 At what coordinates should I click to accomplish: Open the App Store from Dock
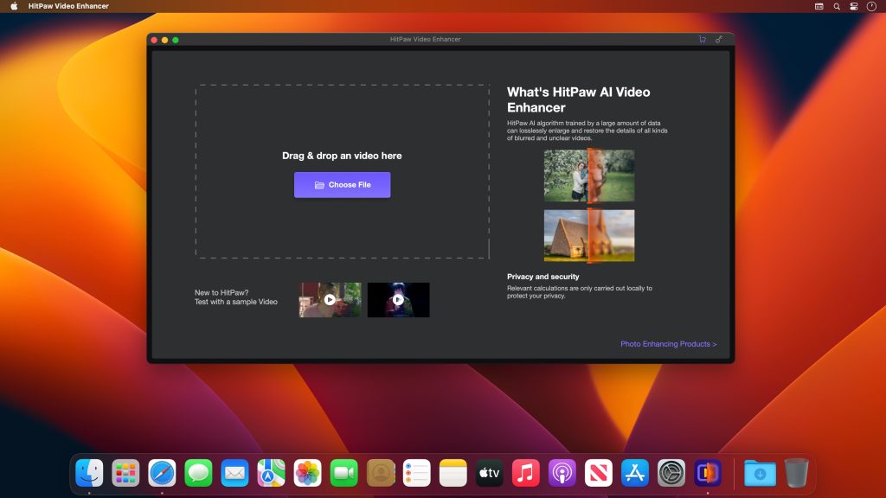(634, 473)
